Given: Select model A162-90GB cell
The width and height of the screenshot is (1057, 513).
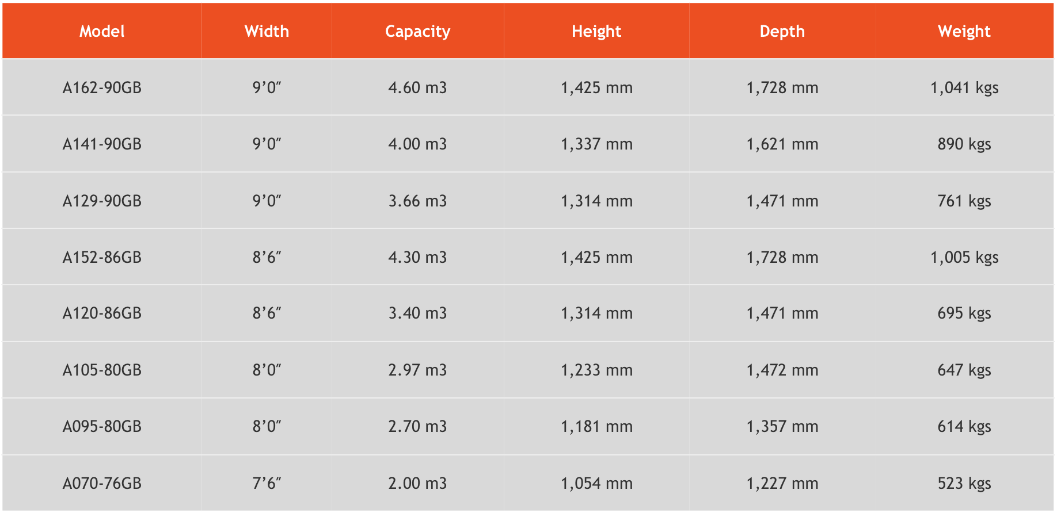Looking at the screenshot, I should [102, 87].
